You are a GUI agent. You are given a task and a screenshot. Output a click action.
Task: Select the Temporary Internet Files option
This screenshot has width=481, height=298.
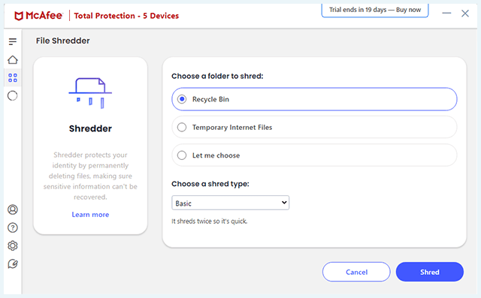click(x=314, y=127)
